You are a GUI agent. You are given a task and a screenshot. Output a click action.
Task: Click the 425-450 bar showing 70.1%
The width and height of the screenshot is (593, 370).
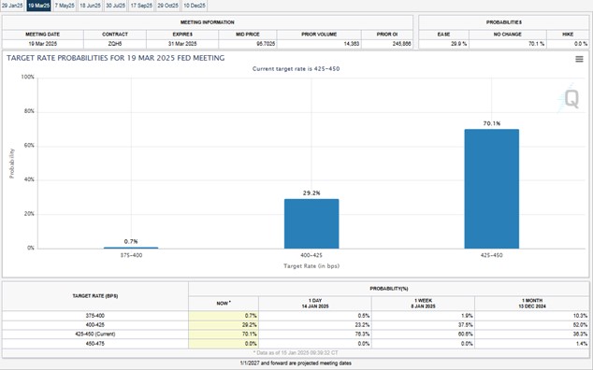(492, 189)
